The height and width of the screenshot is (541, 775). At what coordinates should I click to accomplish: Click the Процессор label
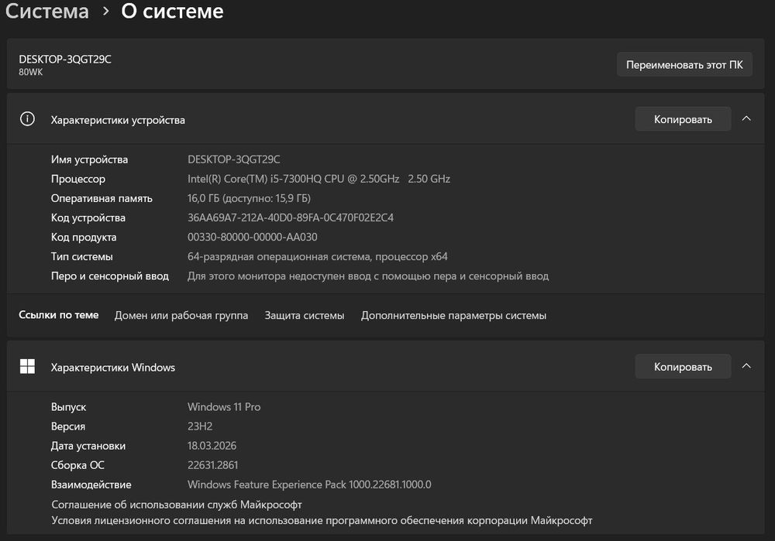(x=78, y=179)
